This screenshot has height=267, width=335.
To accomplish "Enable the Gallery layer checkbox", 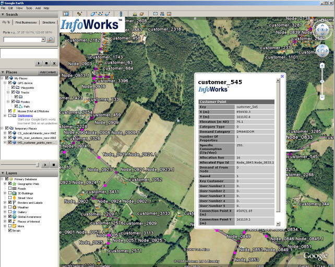I will [10, 212].
